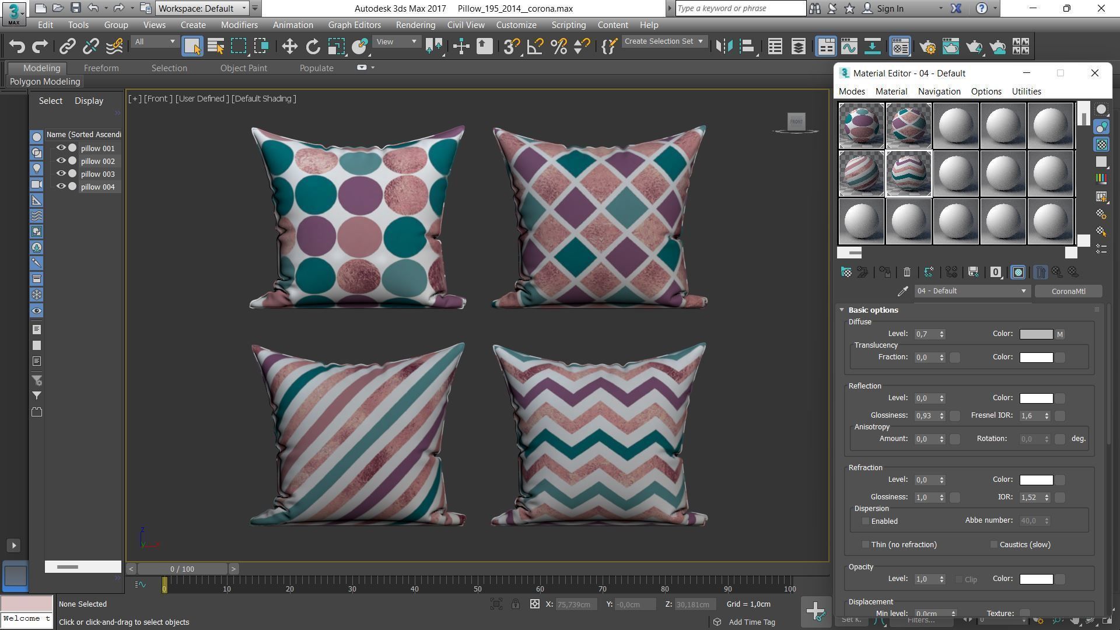Toggle visibility eye for pillow 001
This screenshot has width=1120, height=630.
pos(61,148)
